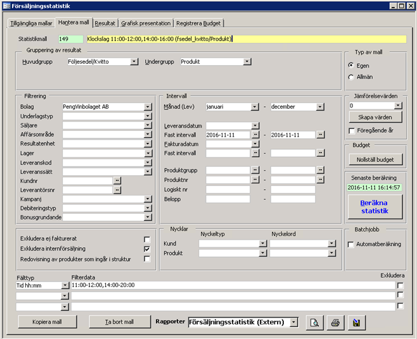The width and height of the screenshot is (417, 339).
Task: Select the Allmän radio button
Action: click(x=352, y=77)
